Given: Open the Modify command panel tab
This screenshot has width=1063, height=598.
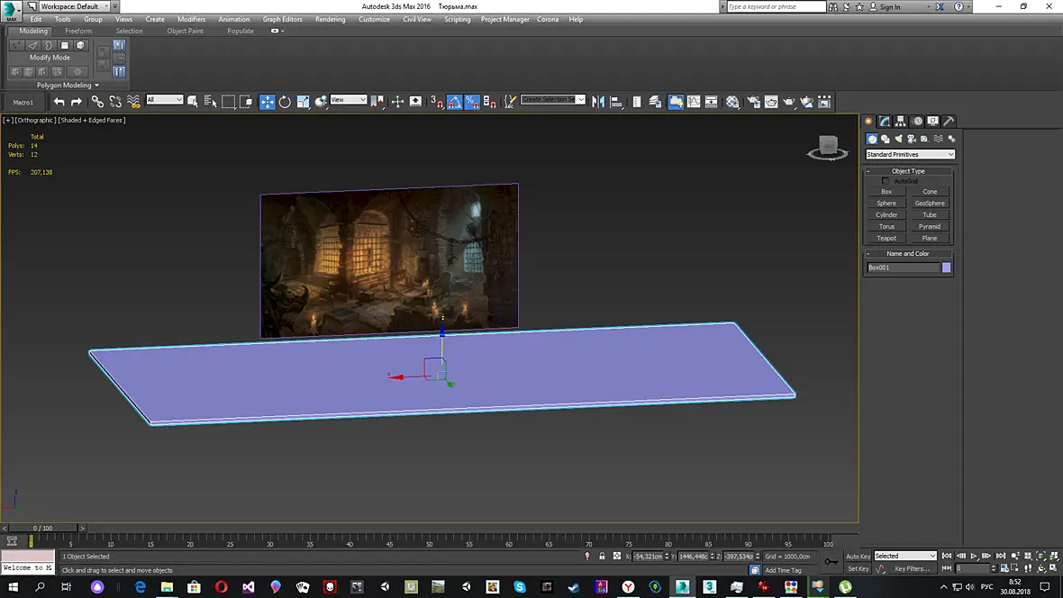Looking at the screenshot, I should click(885, 121).
